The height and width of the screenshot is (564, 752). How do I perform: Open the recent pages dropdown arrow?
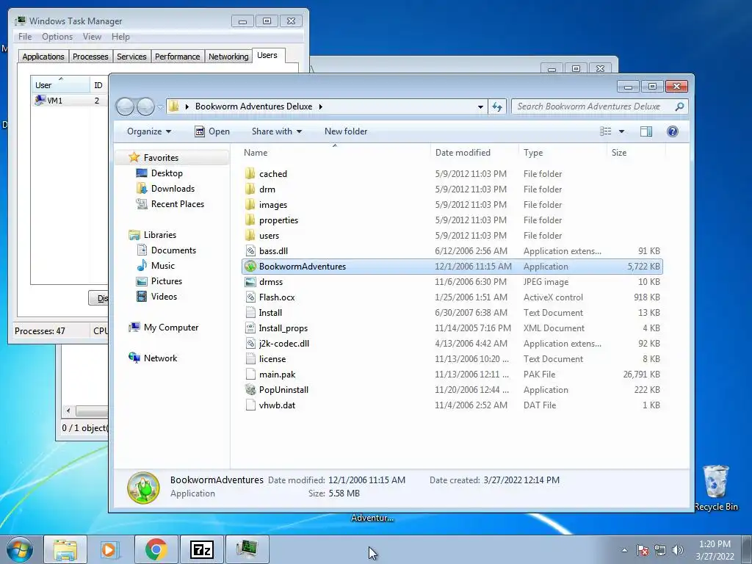click(x=160, y=107)
